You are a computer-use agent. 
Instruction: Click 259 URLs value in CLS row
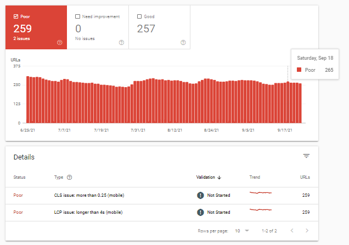point(306,195)
